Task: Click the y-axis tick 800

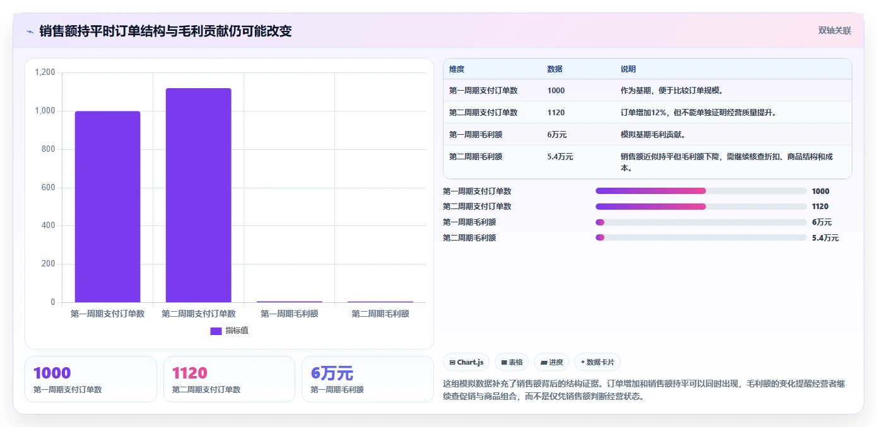Action: point(49,149)
